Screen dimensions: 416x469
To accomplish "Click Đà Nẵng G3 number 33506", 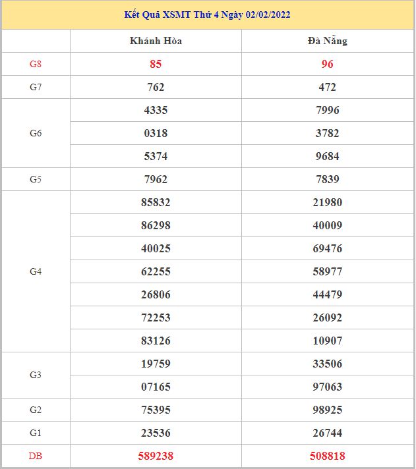I will [x=327, y=364].
